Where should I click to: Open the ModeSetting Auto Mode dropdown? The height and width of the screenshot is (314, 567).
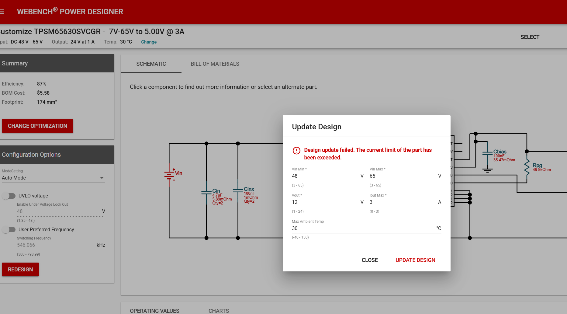pyautogui.click(x=53, y=178)
